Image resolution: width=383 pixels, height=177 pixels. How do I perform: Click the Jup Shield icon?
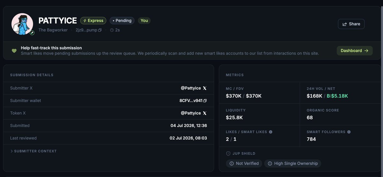[228, 153]
